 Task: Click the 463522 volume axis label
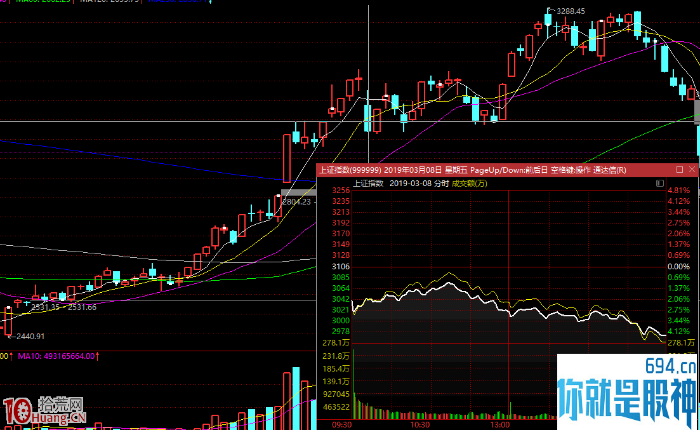(336, 406)
